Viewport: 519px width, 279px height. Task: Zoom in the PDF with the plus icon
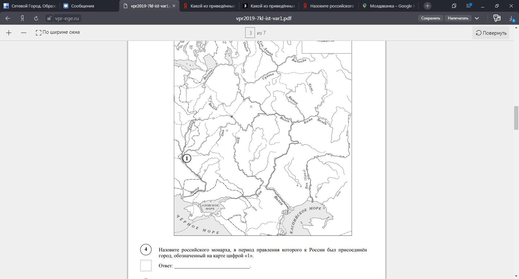[9, 33]
